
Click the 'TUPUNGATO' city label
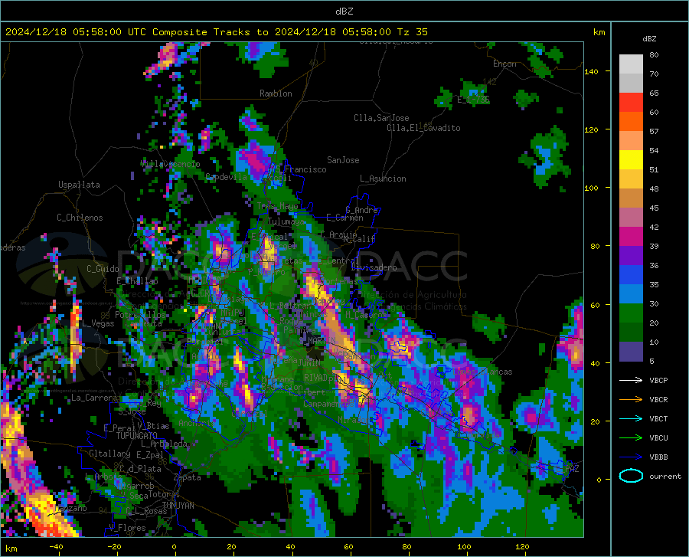point(137,436)
